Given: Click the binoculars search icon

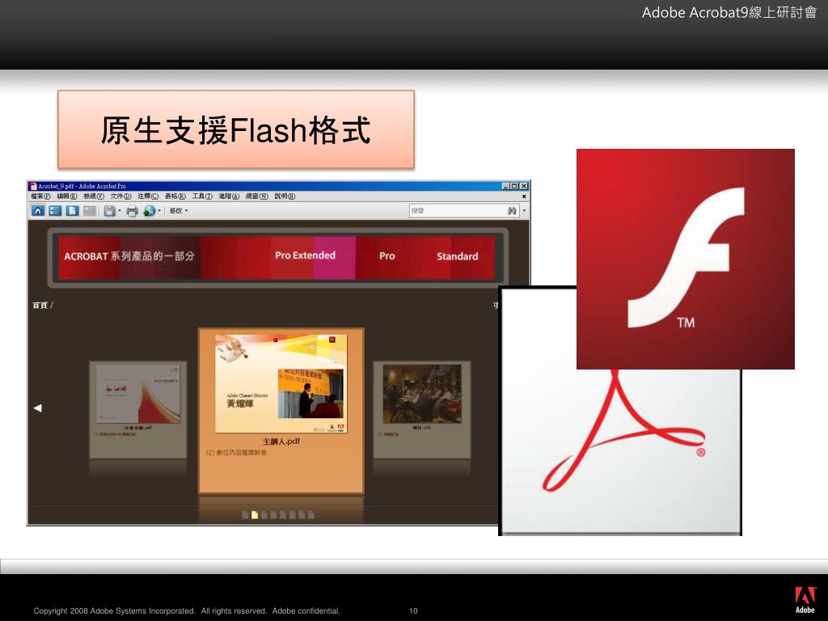Looking at the screenshot, I should pyautogui.click(x=512, y=211).
